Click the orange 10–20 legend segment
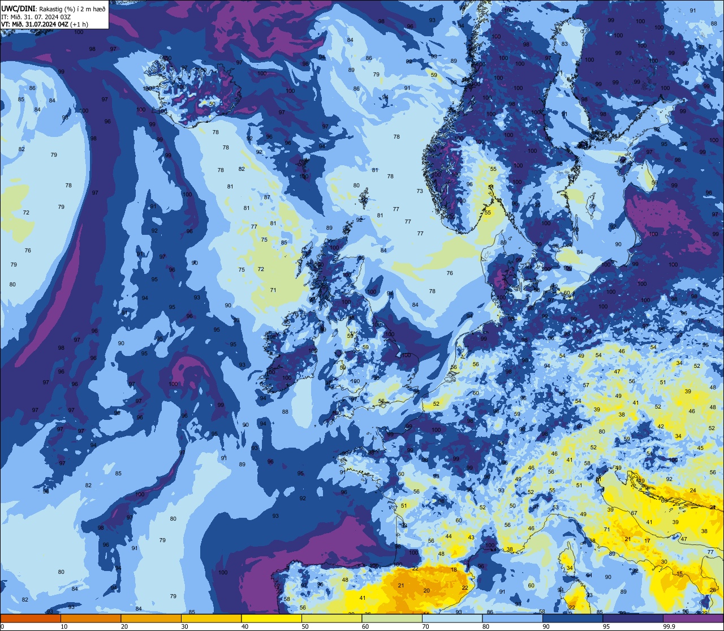724x631 pixels. pyautogui.click(x=90, y=618)
